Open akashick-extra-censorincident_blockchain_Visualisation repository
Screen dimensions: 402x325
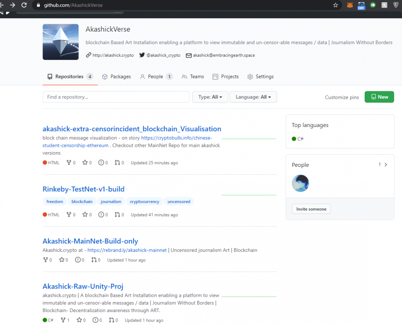pos(132,129)
